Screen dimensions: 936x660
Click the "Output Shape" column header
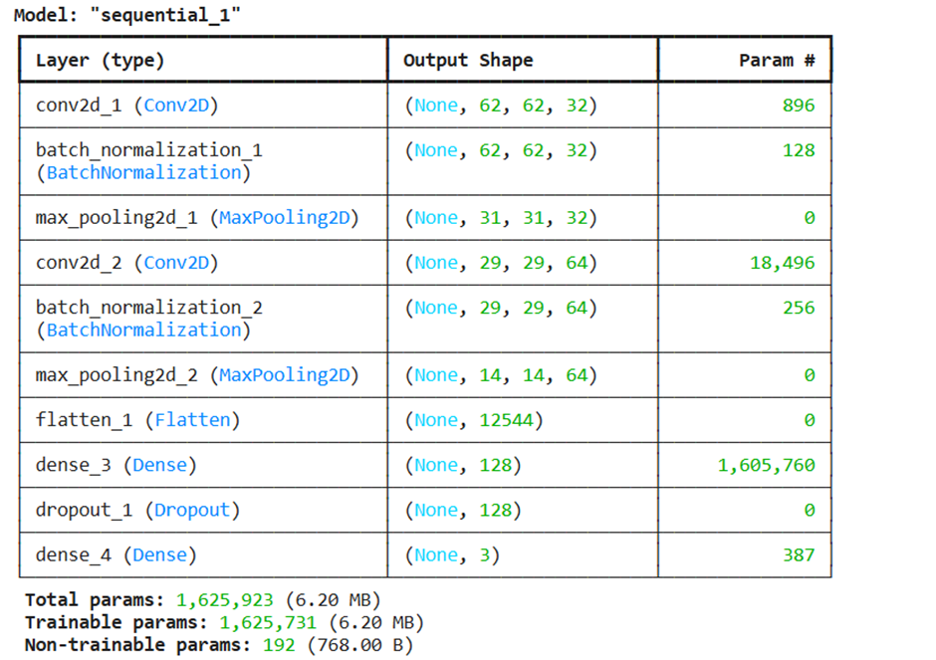click(467, 60)
